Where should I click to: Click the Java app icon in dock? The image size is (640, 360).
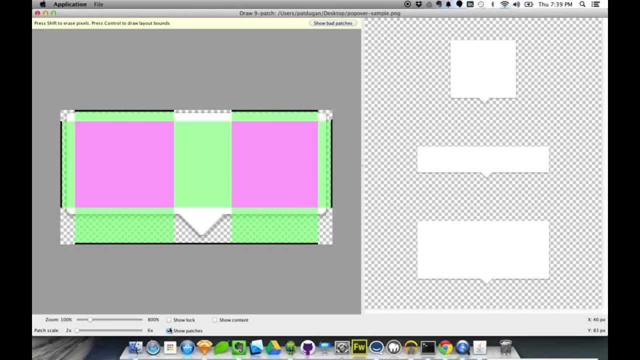pyautogui.click(x=480, y=347)
